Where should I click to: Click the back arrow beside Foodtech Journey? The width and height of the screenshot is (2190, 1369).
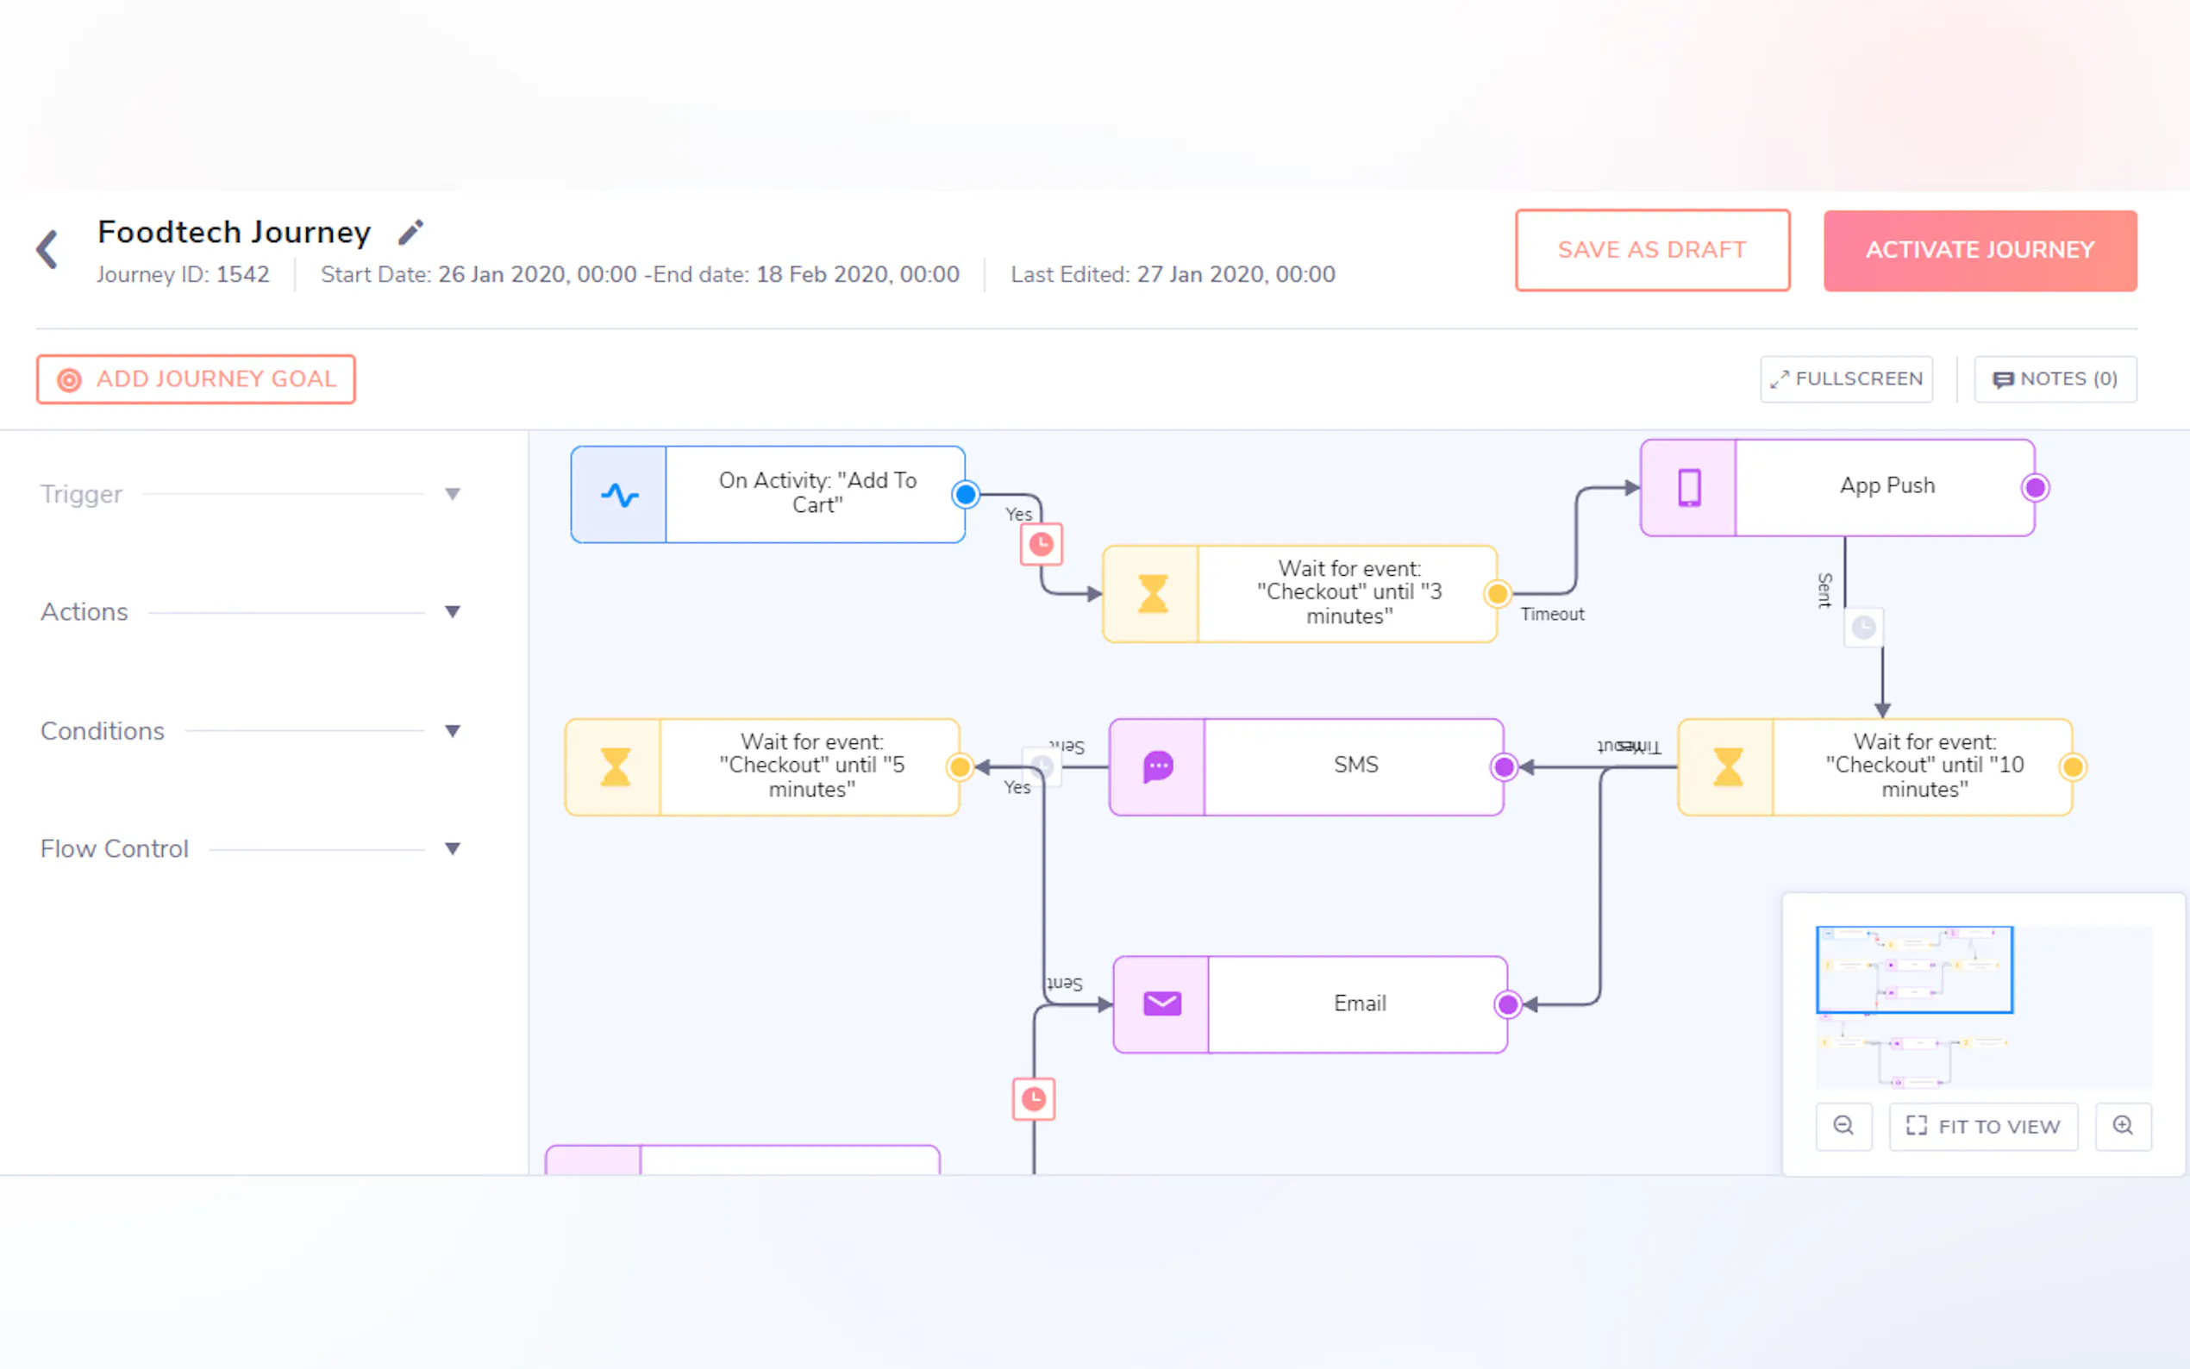click(x=48, y=250)
